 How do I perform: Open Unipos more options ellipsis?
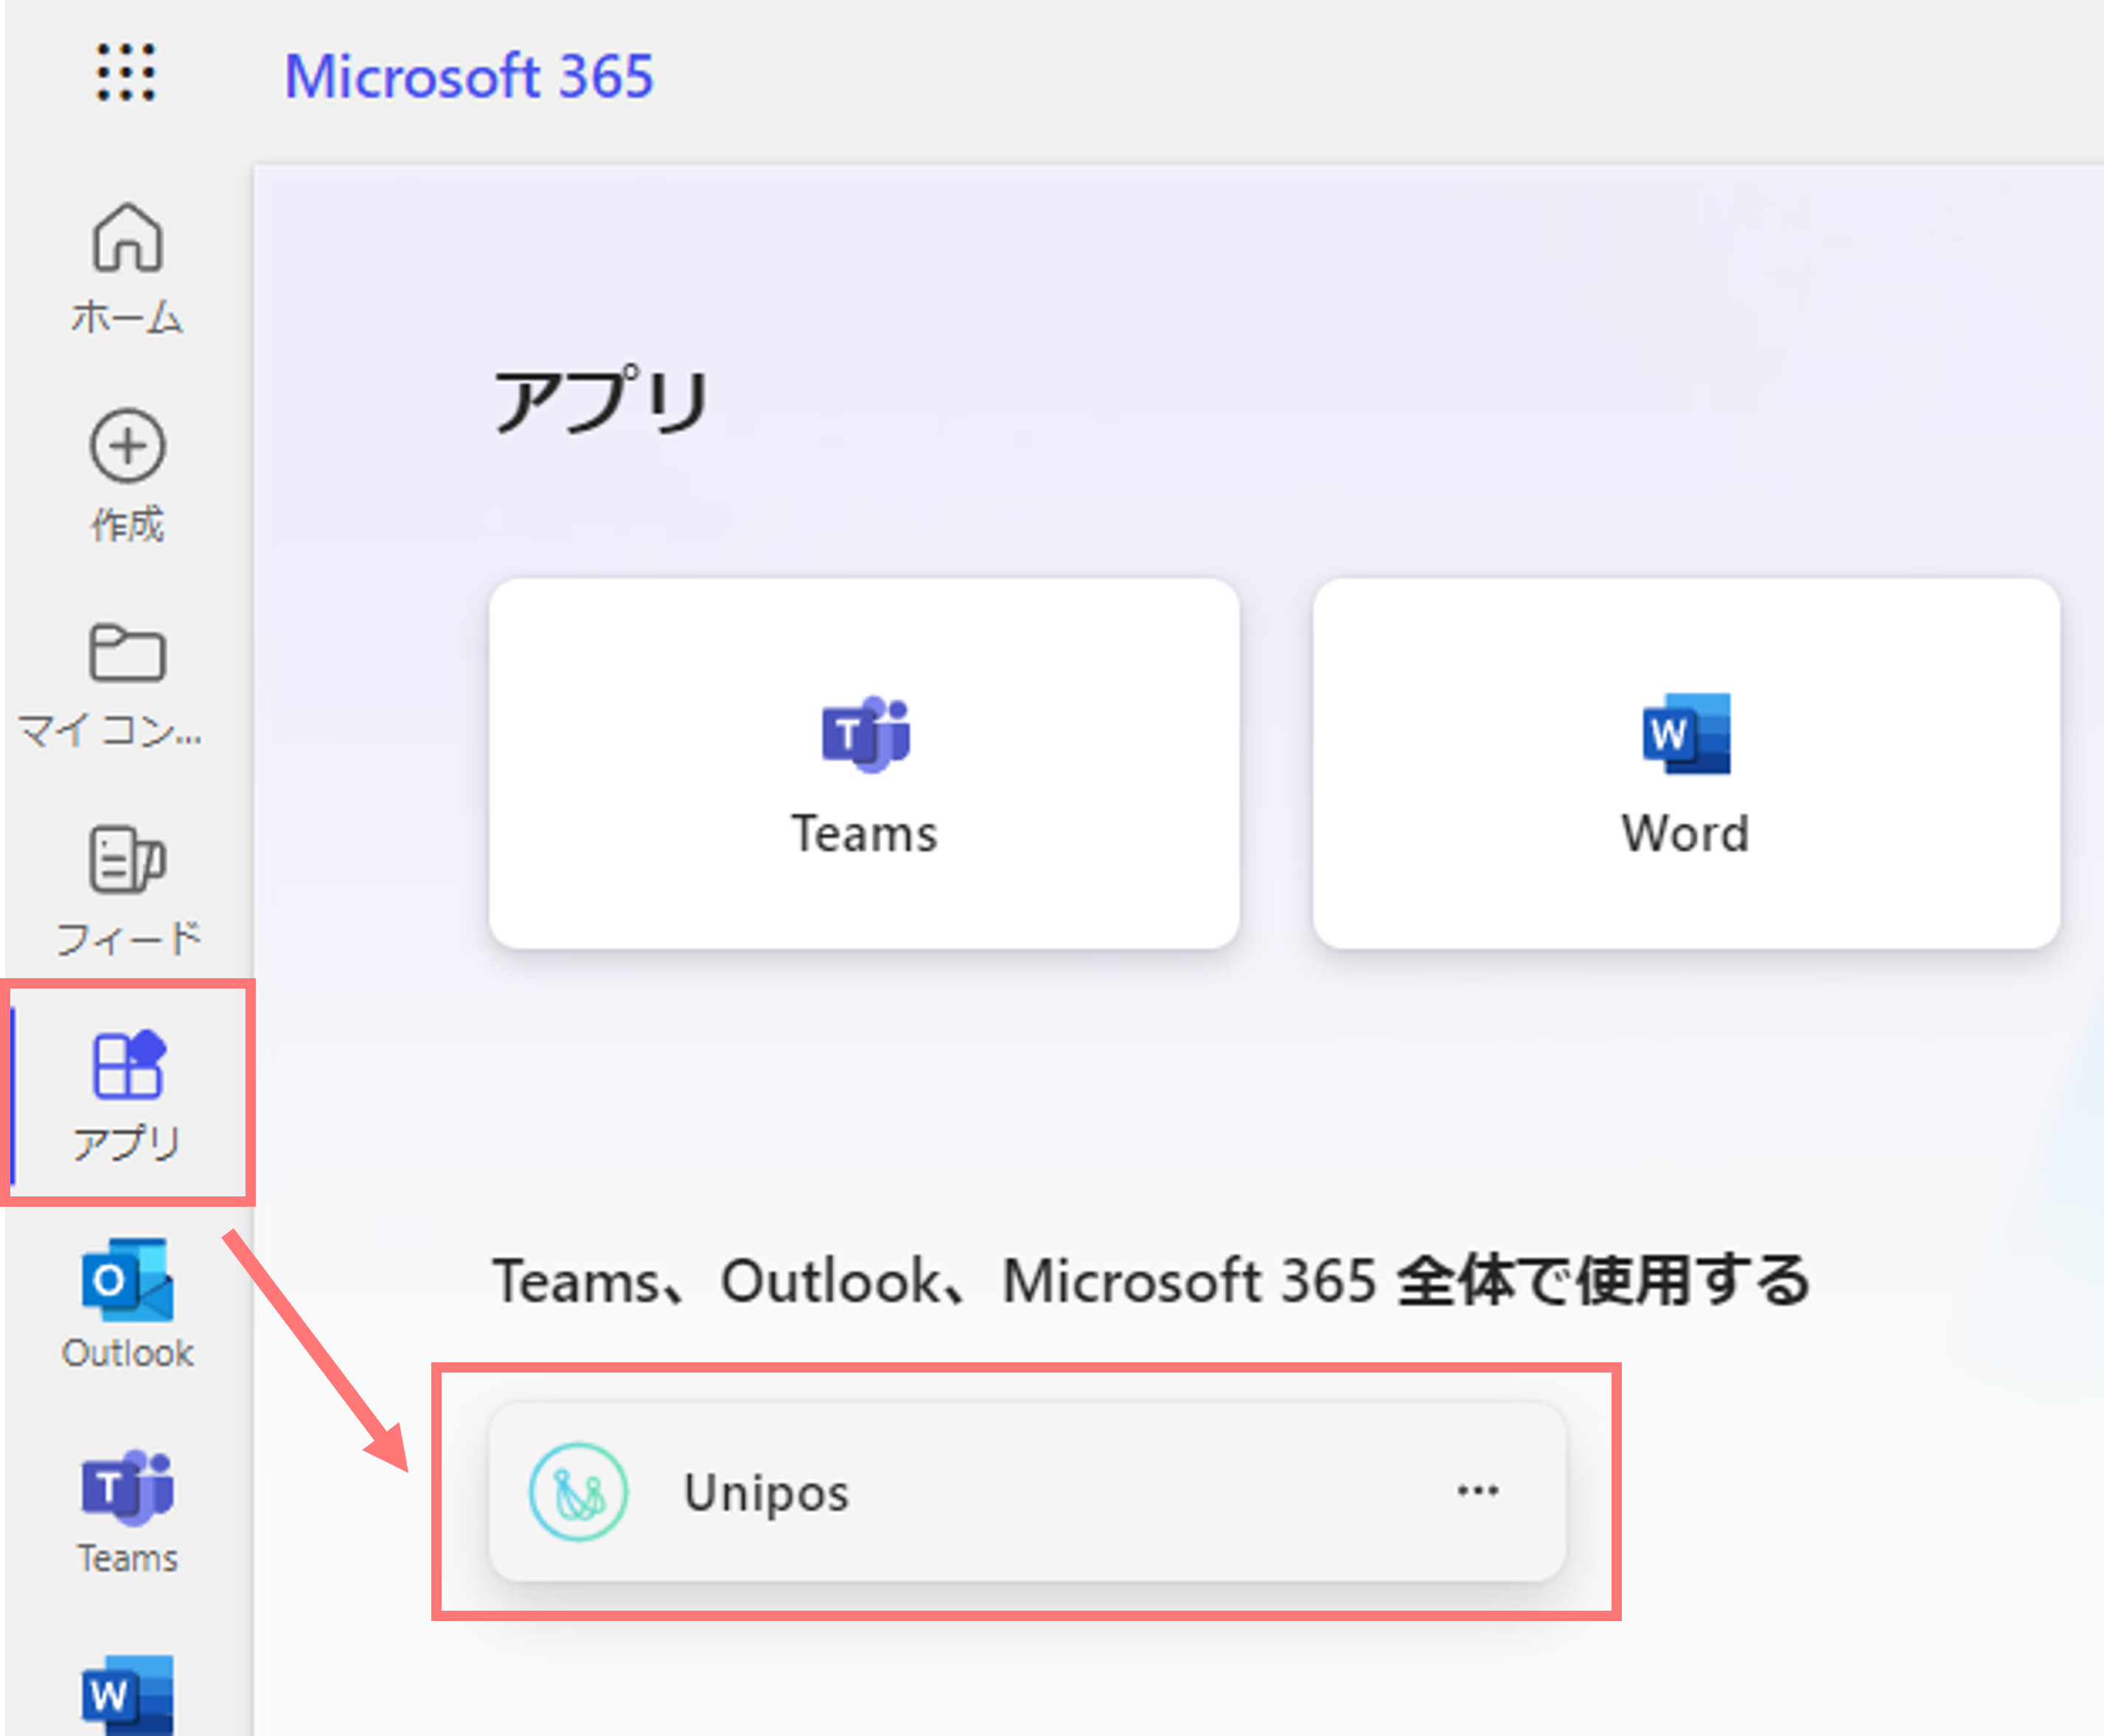1477,1490
